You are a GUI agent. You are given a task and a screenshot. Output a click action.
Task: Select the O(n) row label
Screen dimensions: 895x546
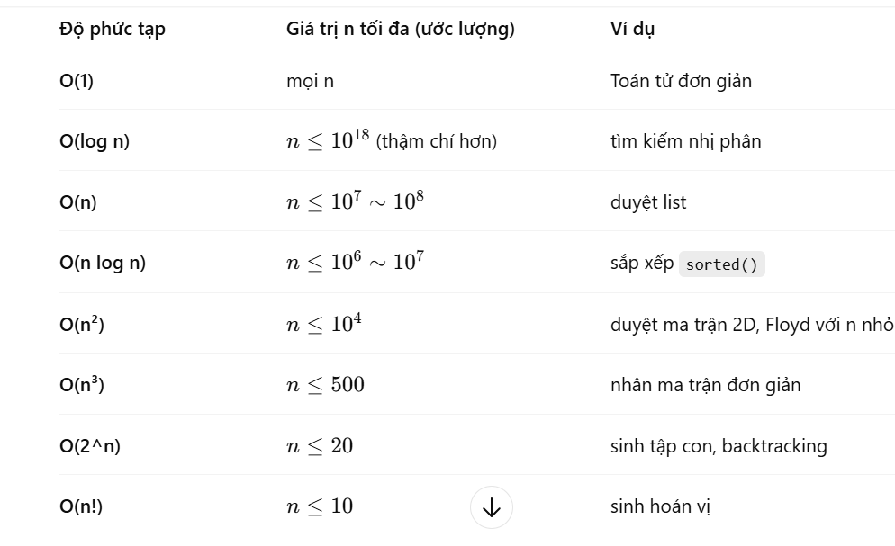click(78, 201)
